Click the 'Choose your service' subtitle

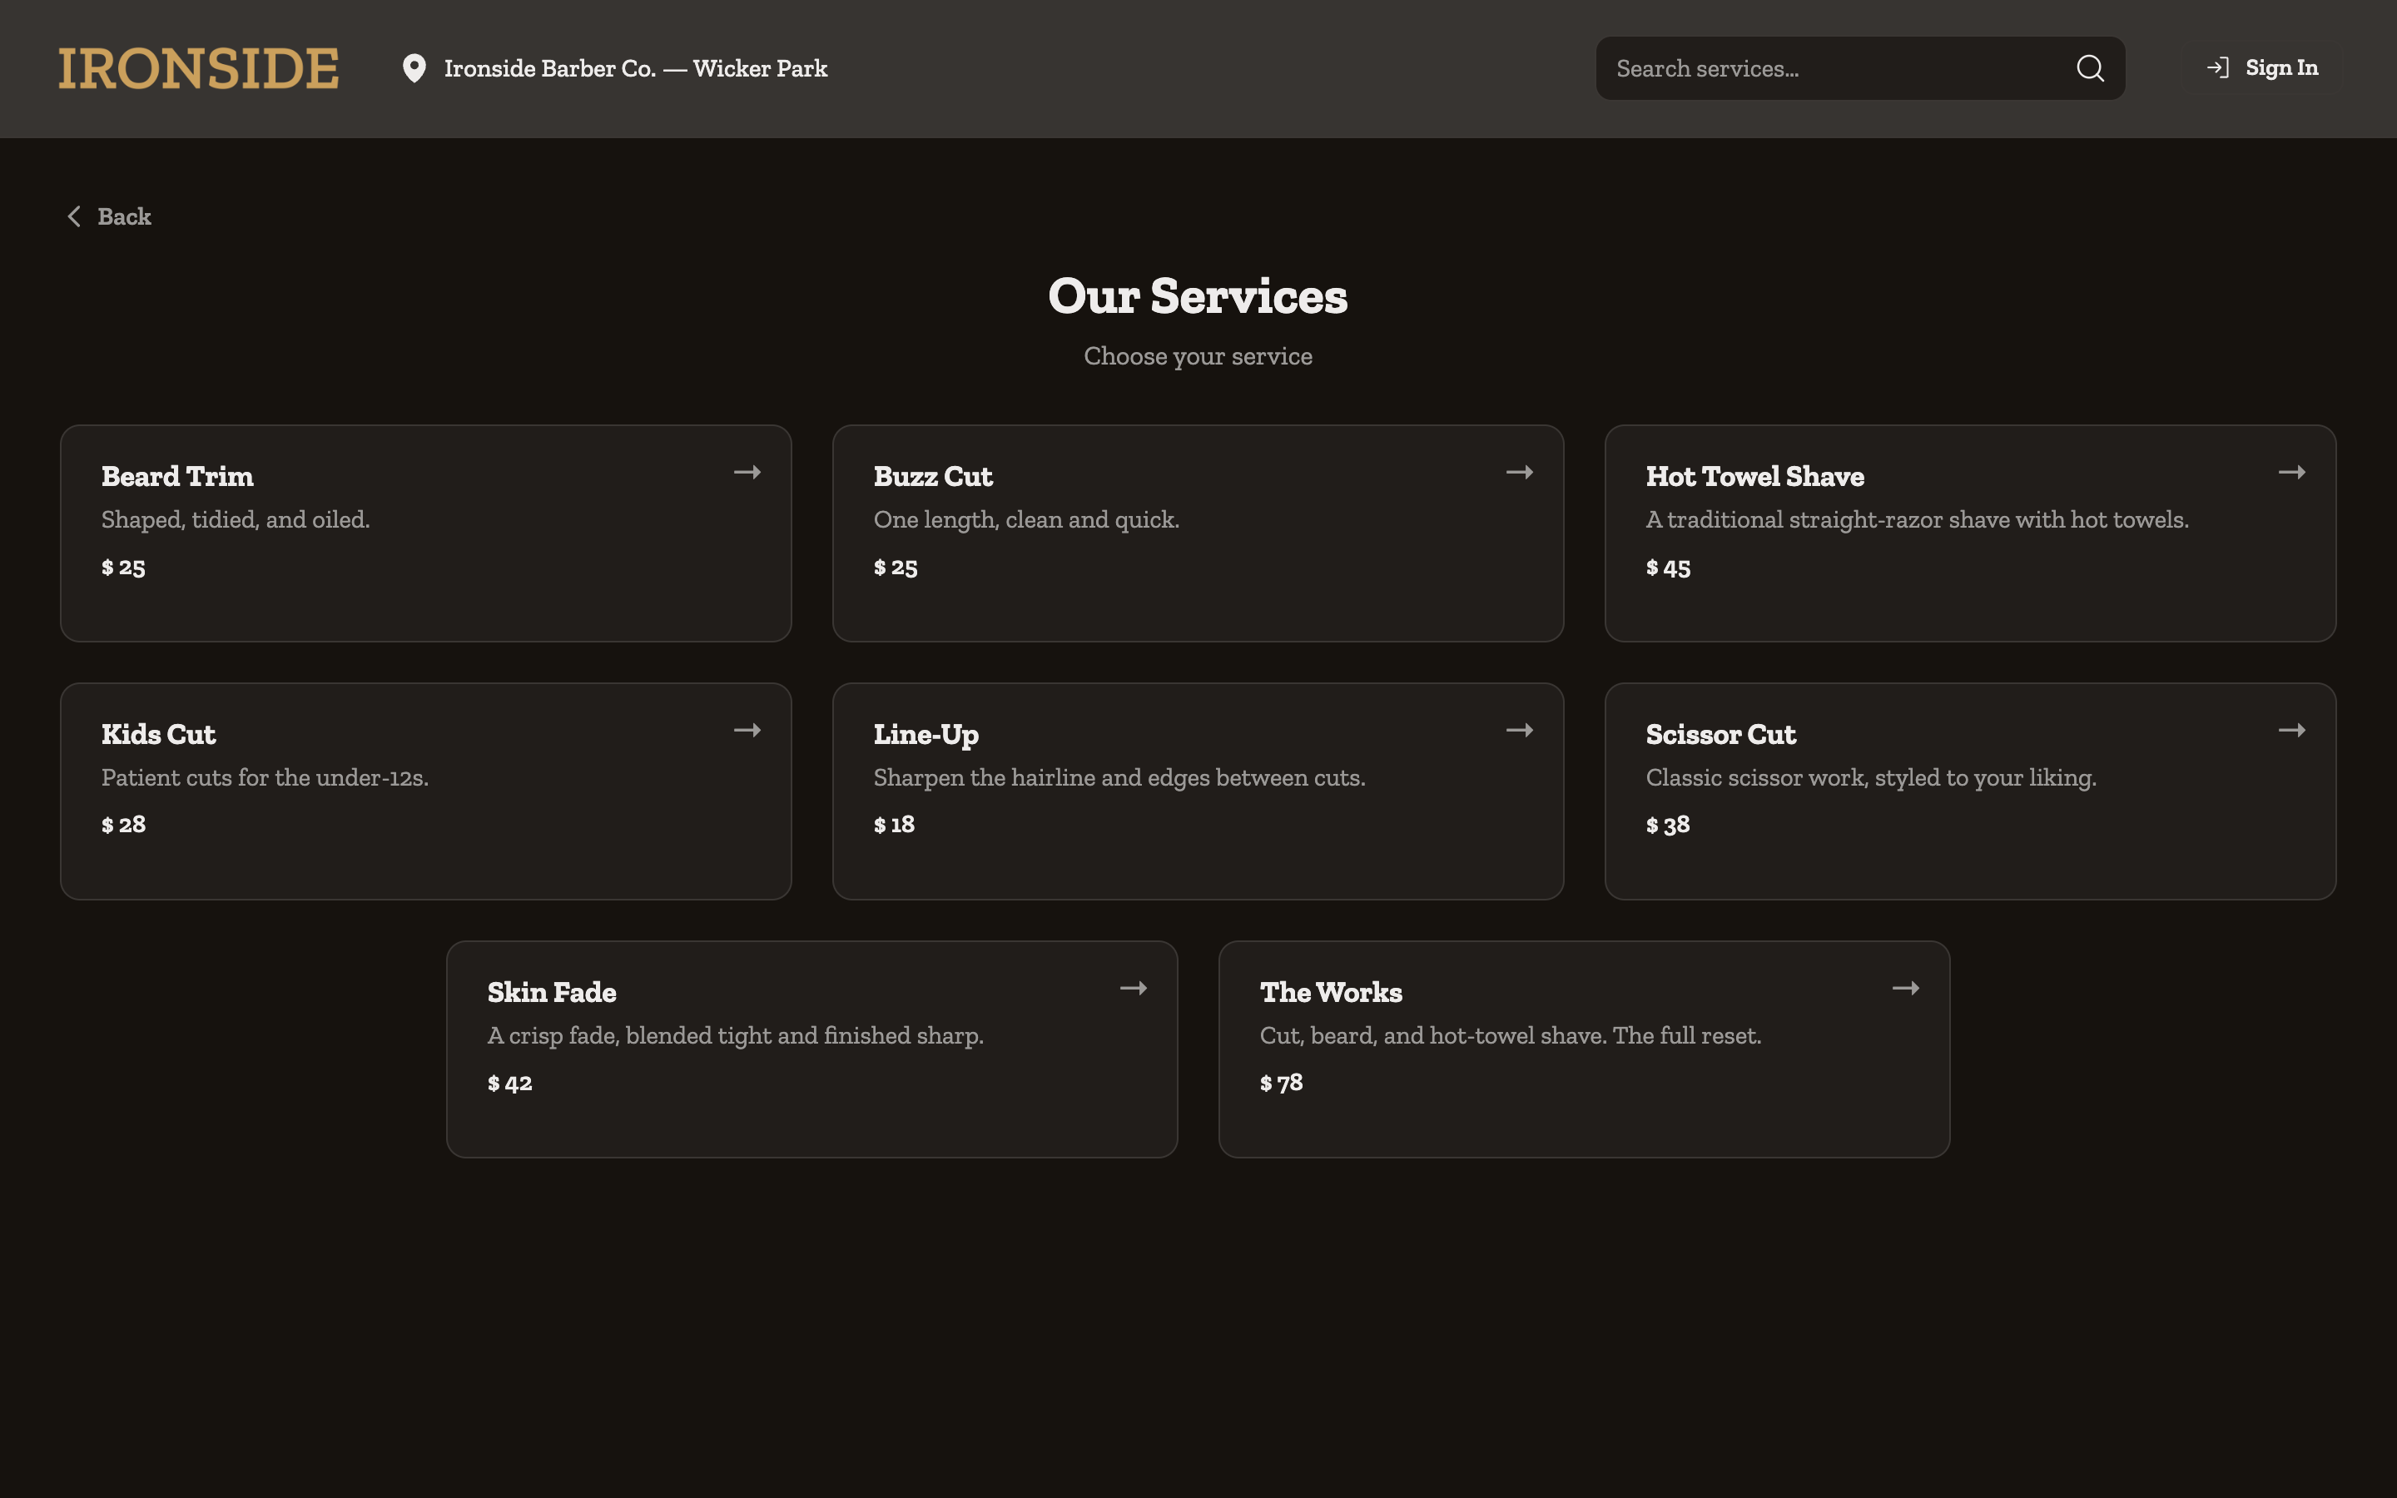click(x=1198, y=355)
